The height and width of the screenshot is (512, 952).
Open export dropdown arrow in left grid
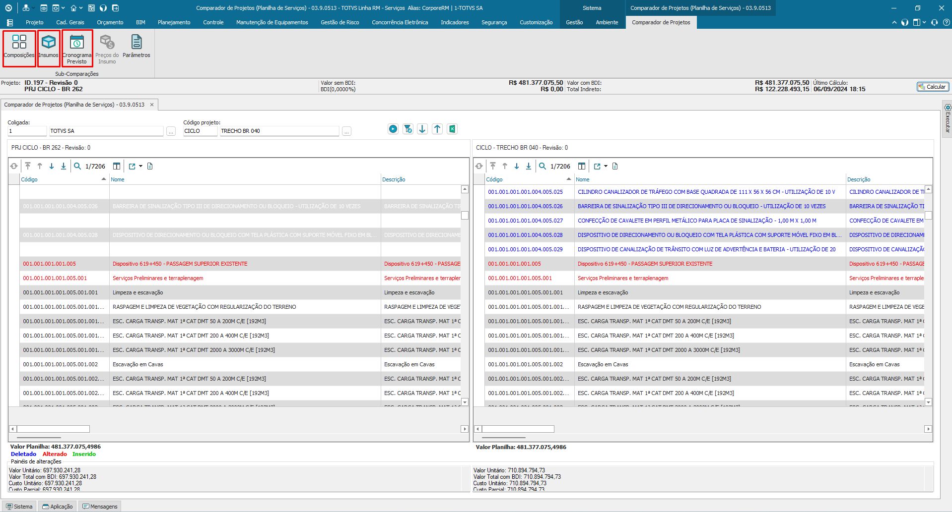click(141, 166)
